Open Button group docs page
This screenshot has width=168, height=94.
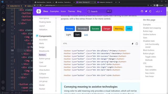pos(45,58)
